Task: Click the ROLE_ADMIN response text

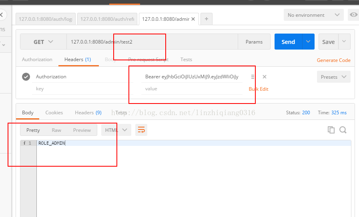Action: (x=52, y=143)
